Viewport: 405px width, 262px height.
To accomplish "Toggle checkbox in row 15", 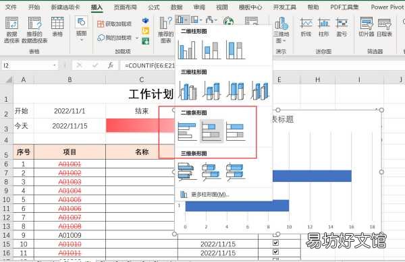I will point(275,243).
